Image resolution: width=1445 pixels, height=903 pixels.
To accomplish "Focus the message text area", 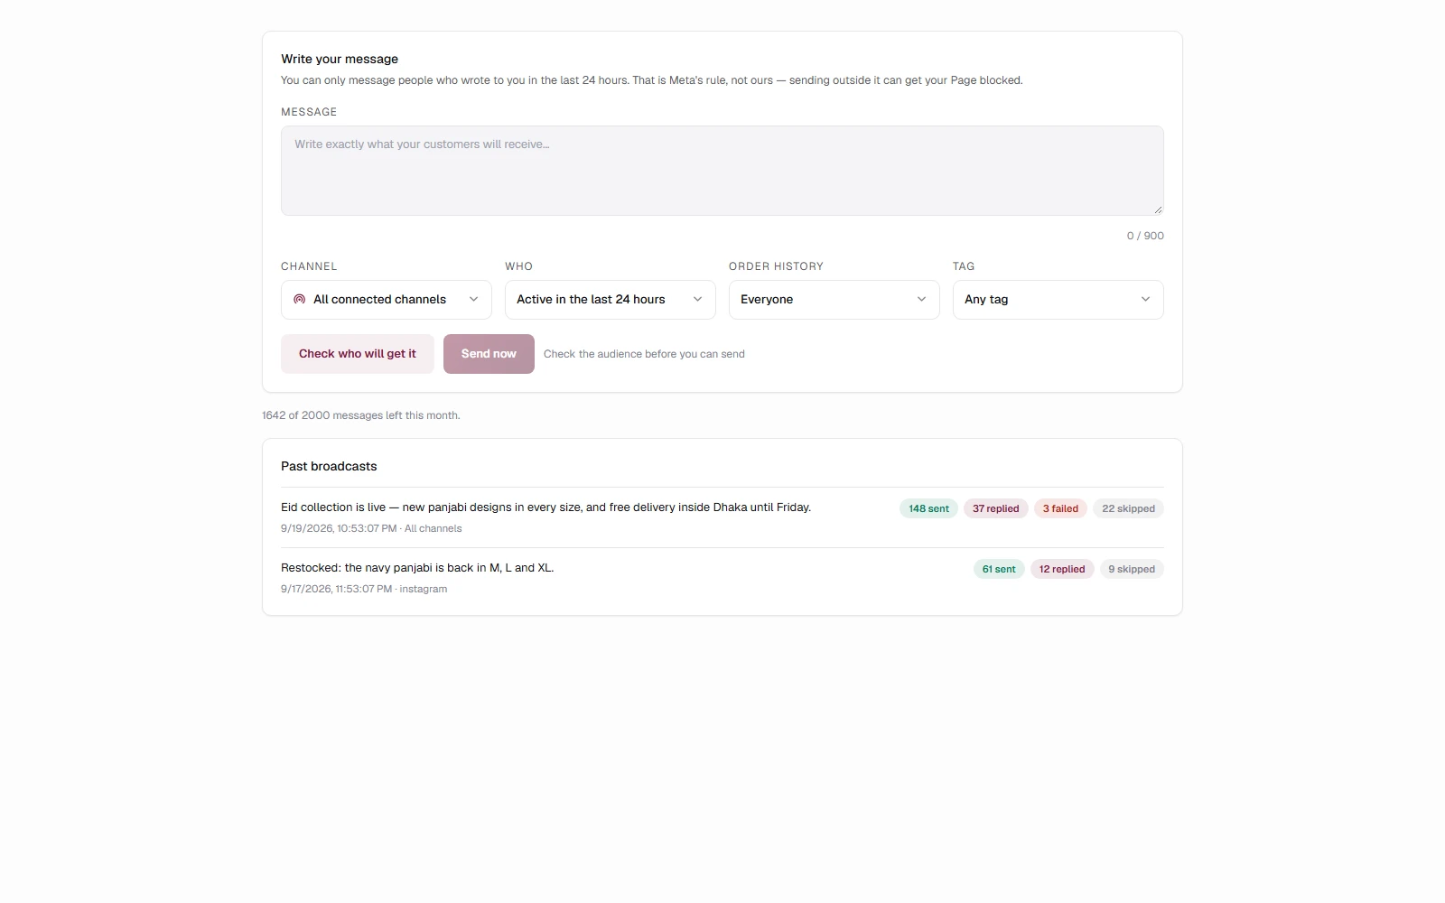I will click(x=722, y=171).
